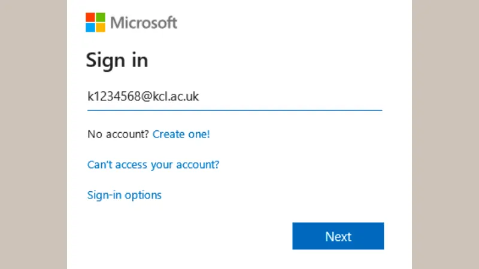Click the blue underline of the email field
The image size is (479, 269).
[x=235, y=110]
